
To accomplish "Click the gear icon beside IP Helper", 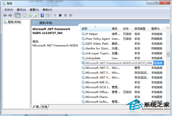I will pyautogui.click(x=83, y=34).
